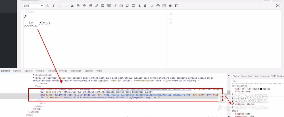Click the Filter styles input field
Image resolution: width=284 pixels, height=117 pixels.
tap(257, 81)
